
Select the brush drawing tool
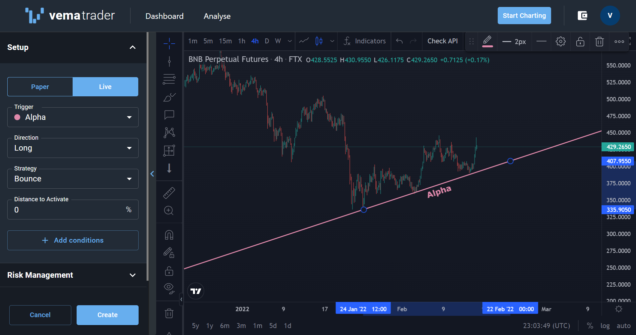tap(169, 97)
